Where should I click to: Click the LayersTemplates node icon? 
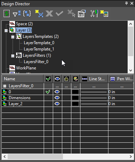coord(19,36)
